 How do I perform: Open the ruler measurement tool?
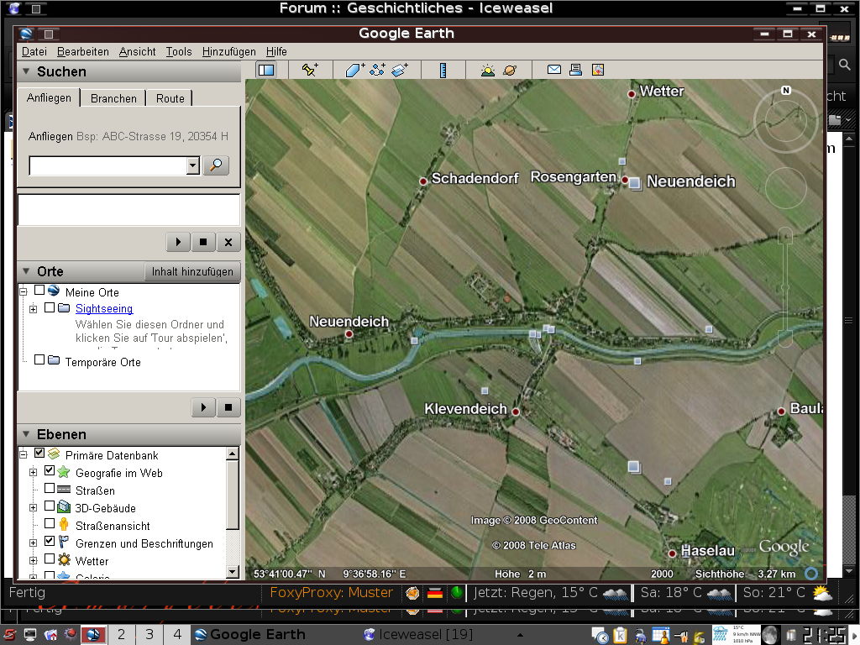pyautogui.click(x=443, y=70)
